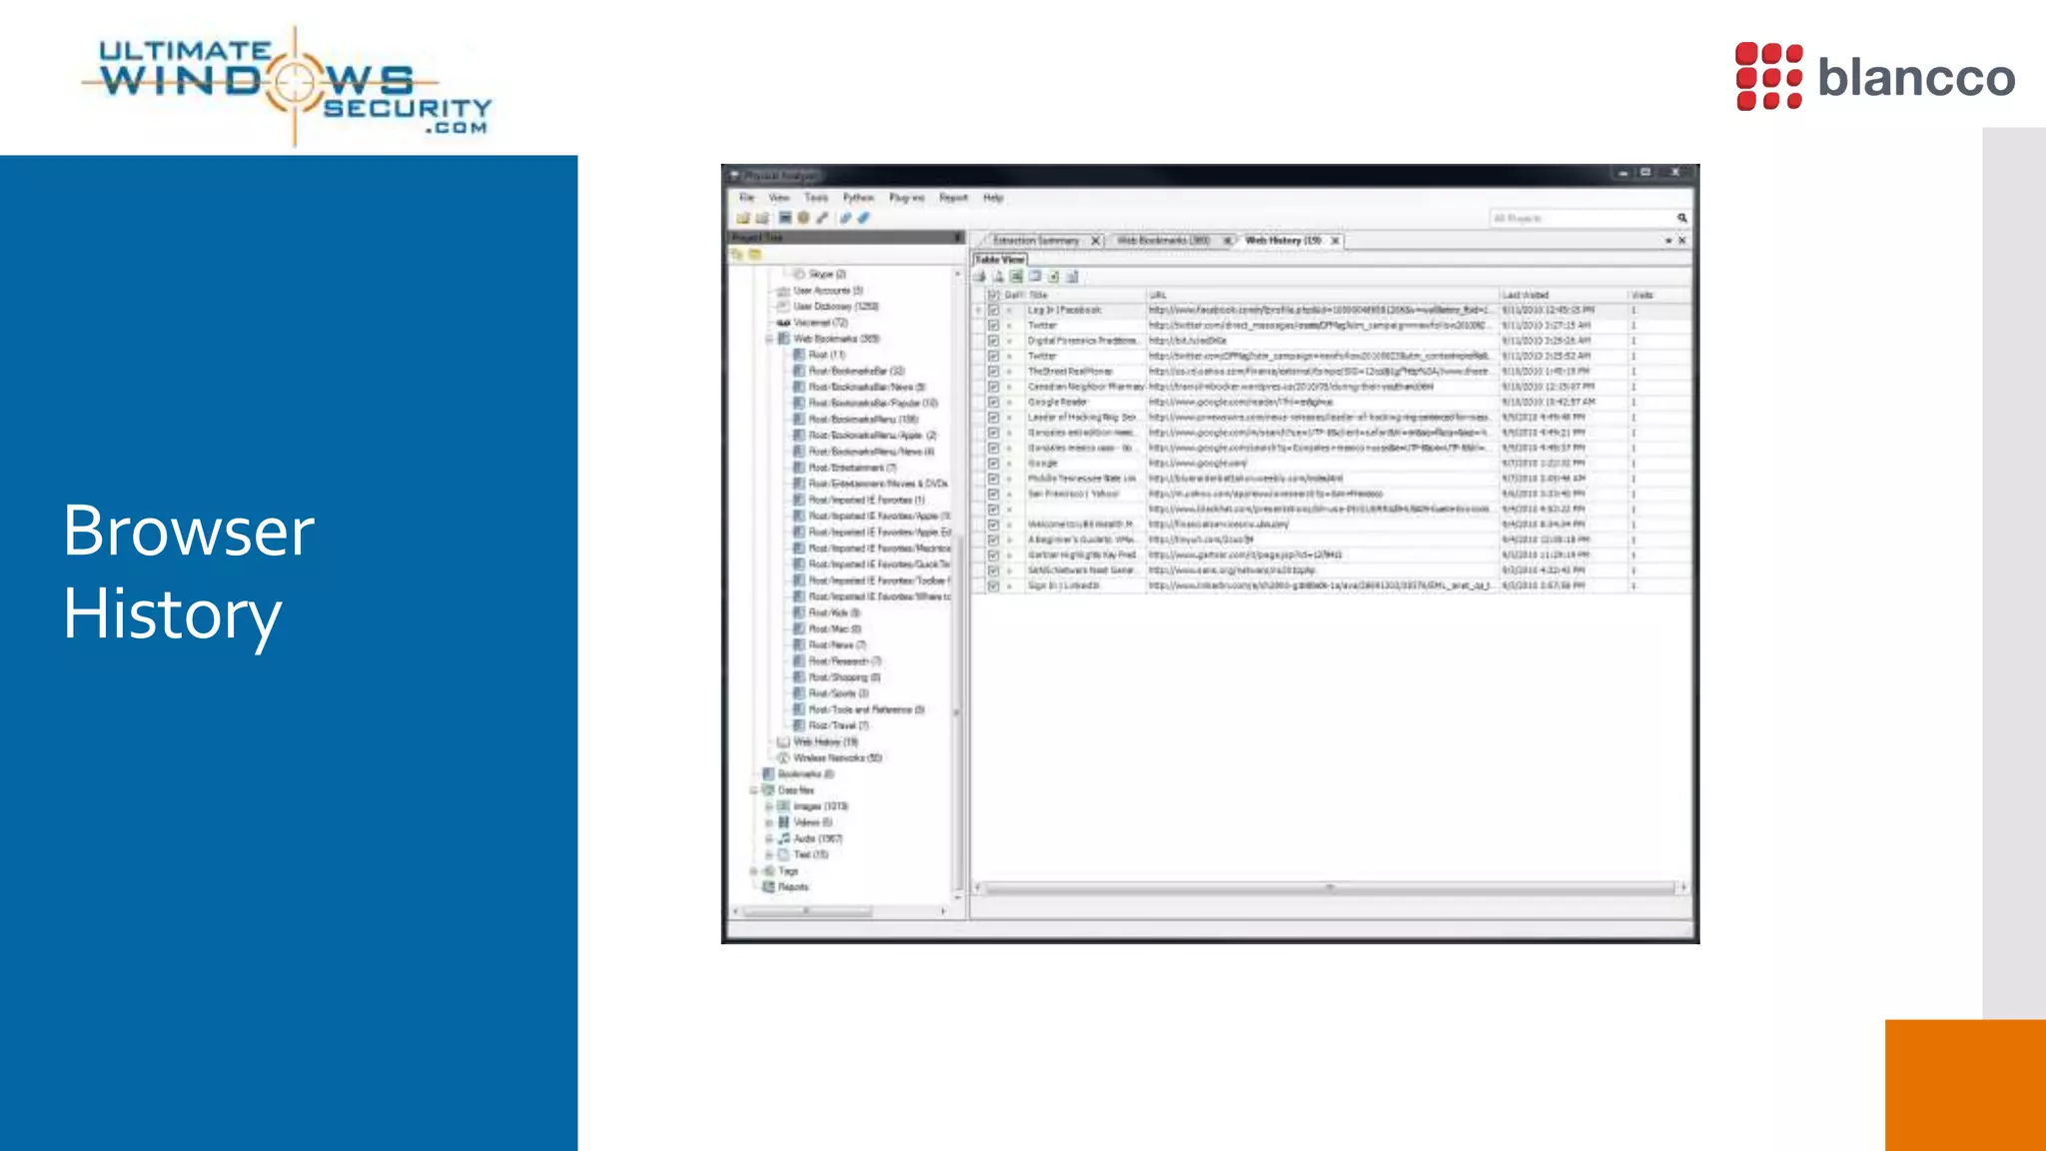This screenshot has width=2046, height=1151.
Task: Open the Python menu
Action: pyautogui.click(x=857, y=198)
